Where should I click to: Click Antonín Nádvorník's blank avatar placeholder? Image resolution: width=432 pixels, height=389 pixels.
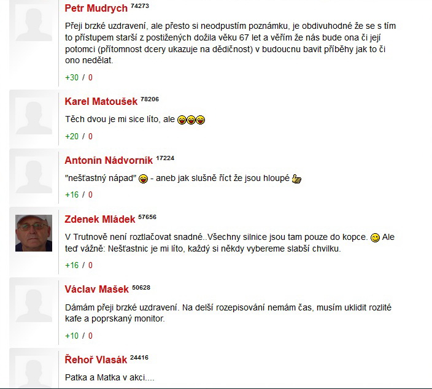[34, 175]
